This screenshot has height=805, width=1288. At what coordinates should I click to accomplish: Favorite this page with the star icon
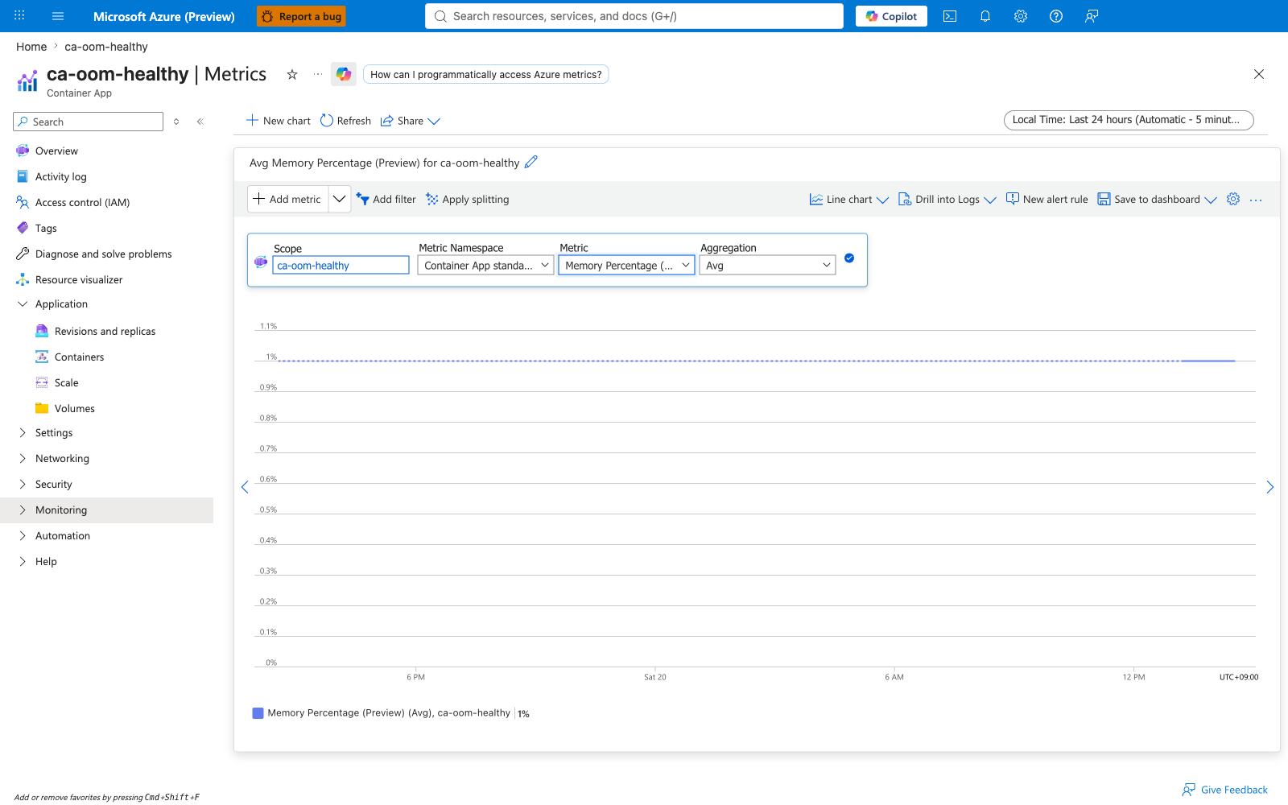[292, 74]
